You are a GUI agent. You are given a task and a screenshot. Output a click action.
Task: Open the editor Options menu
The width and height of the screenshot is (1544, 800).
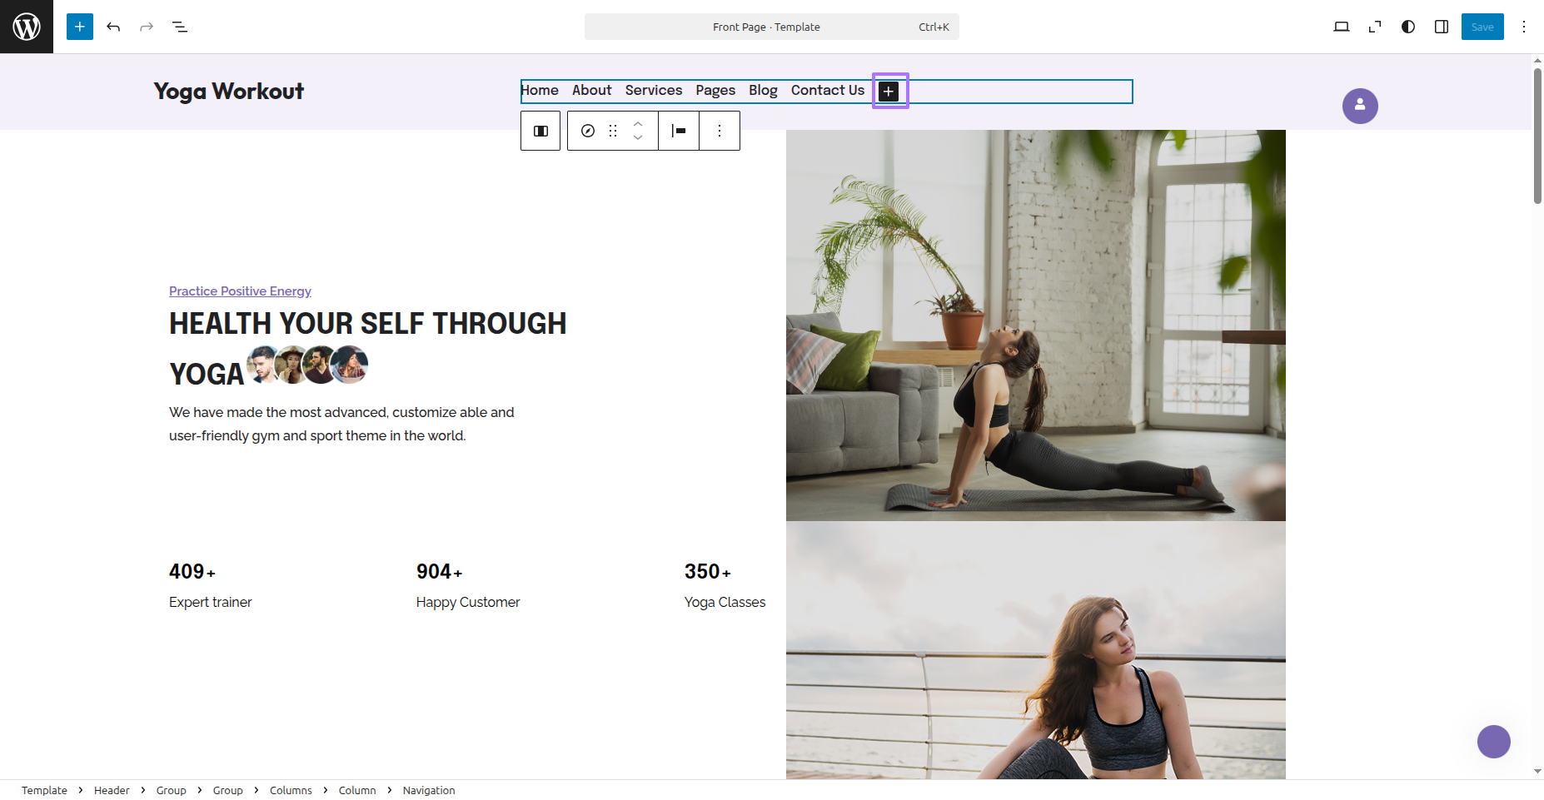[x=1524, y=27]
